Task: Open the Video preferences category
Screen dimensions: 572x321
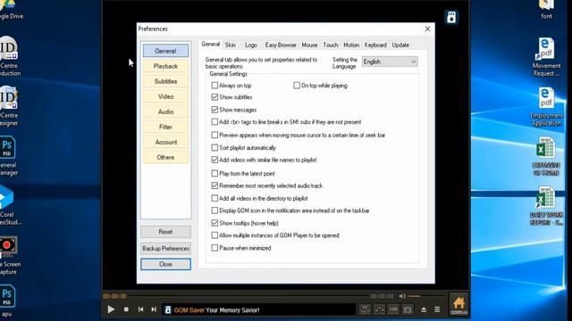Action: pyautogui.click(x=165, y=96)
